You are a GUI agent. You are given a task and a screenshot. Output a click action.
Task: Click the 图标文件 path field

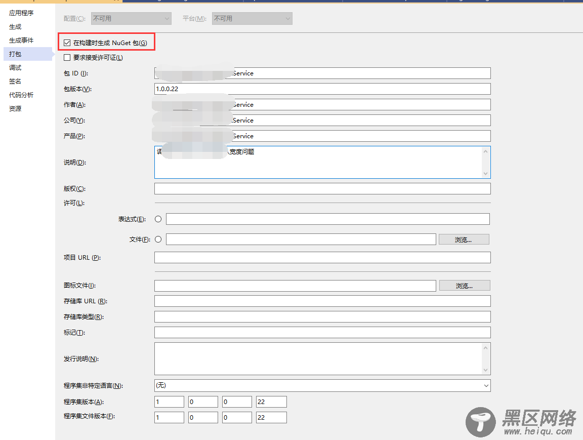(295, 286)
